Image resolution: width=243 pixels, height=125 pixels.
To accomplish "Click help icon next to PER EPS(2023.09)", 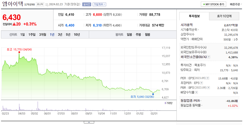I will pos(208,78).
